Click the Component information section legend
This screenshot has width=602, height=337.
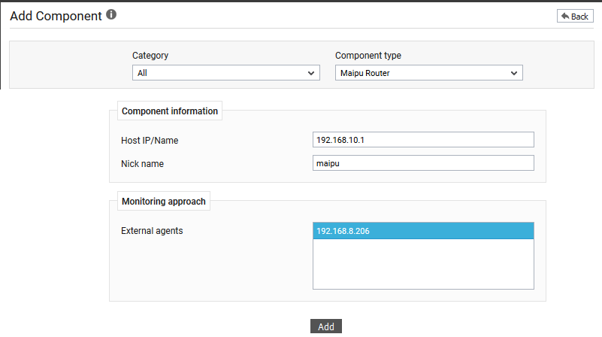[170, 111]
